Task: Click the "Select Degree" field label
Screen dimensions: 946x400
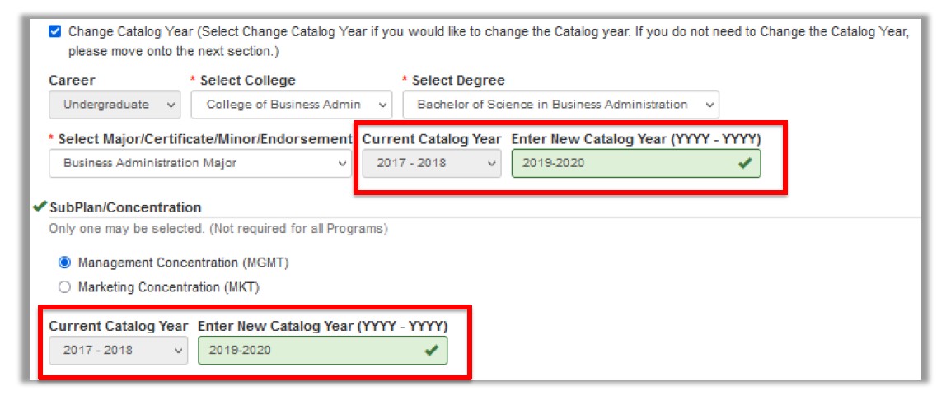Action: coord(458,81)
